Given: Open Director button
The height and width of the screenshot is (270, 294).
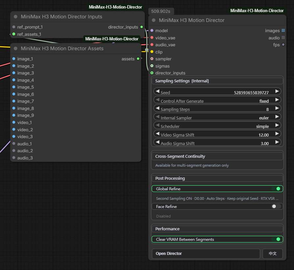Looking at the screenshot, I should (x=206, y=254).
